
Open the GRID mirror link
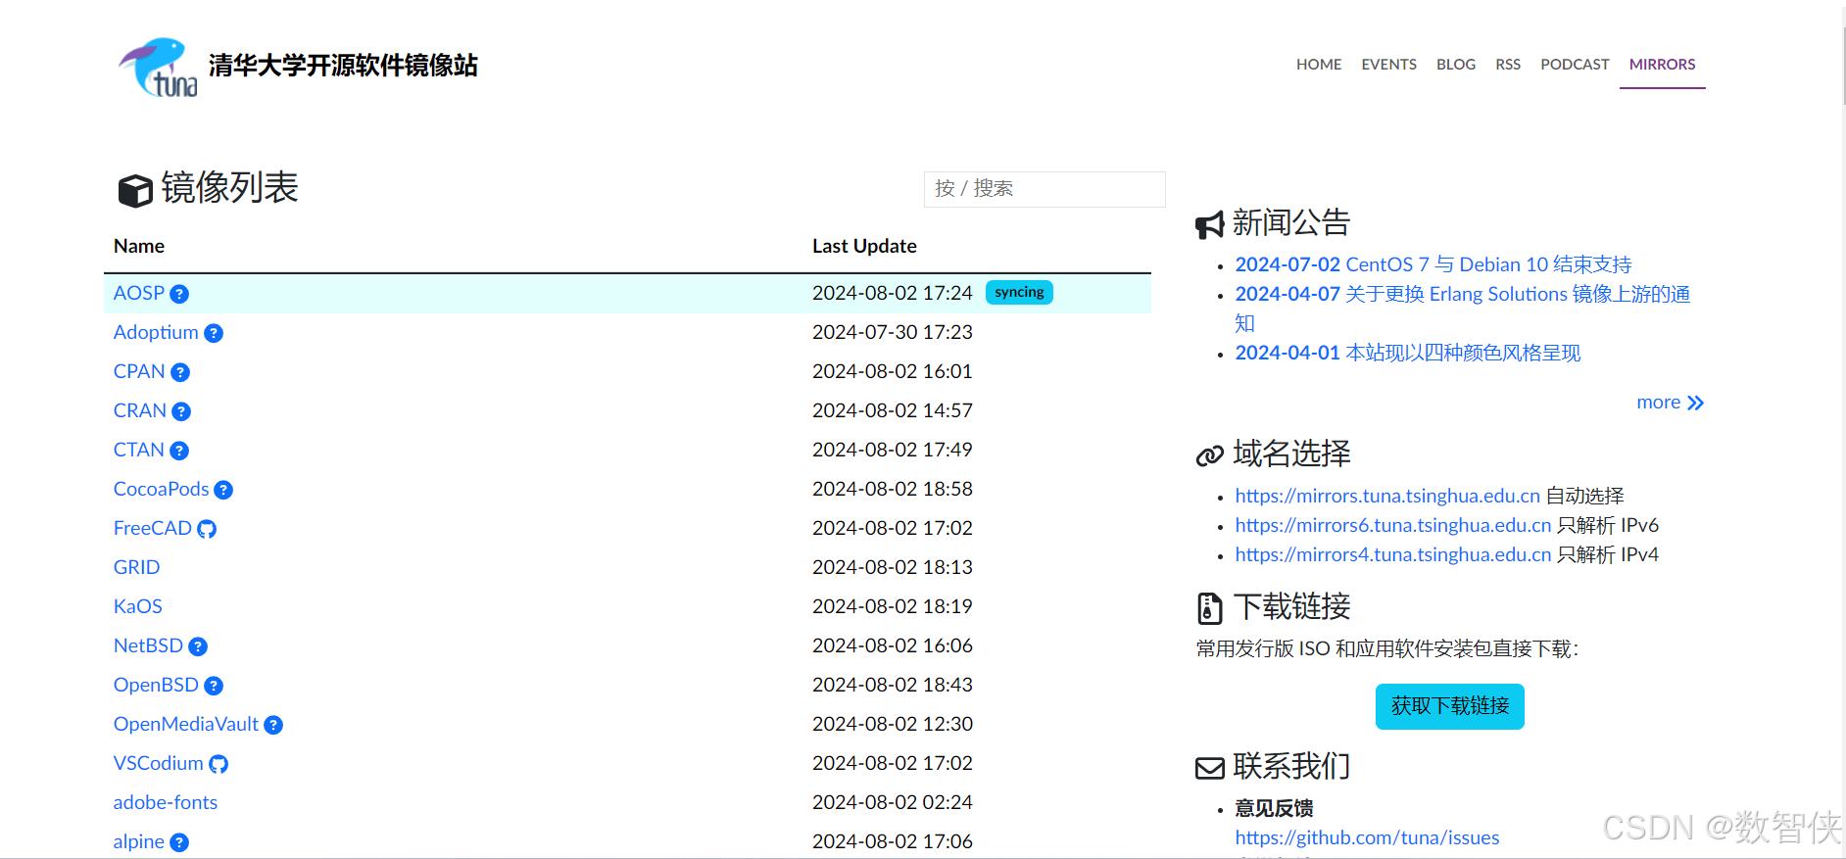[136, 567]
